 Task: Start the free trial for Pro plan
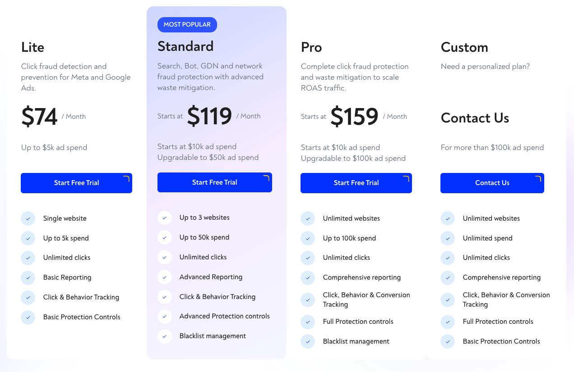pos(356,183)
